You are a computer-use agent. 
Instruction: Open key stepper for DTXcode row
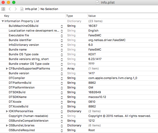[62, 102]
